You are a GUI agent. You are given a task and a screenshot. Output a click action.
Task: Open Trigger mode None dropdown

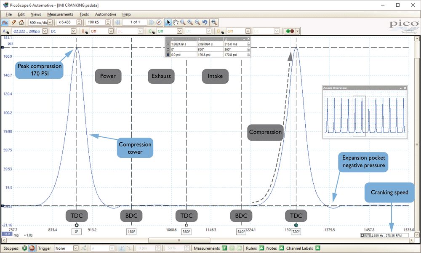76,248
